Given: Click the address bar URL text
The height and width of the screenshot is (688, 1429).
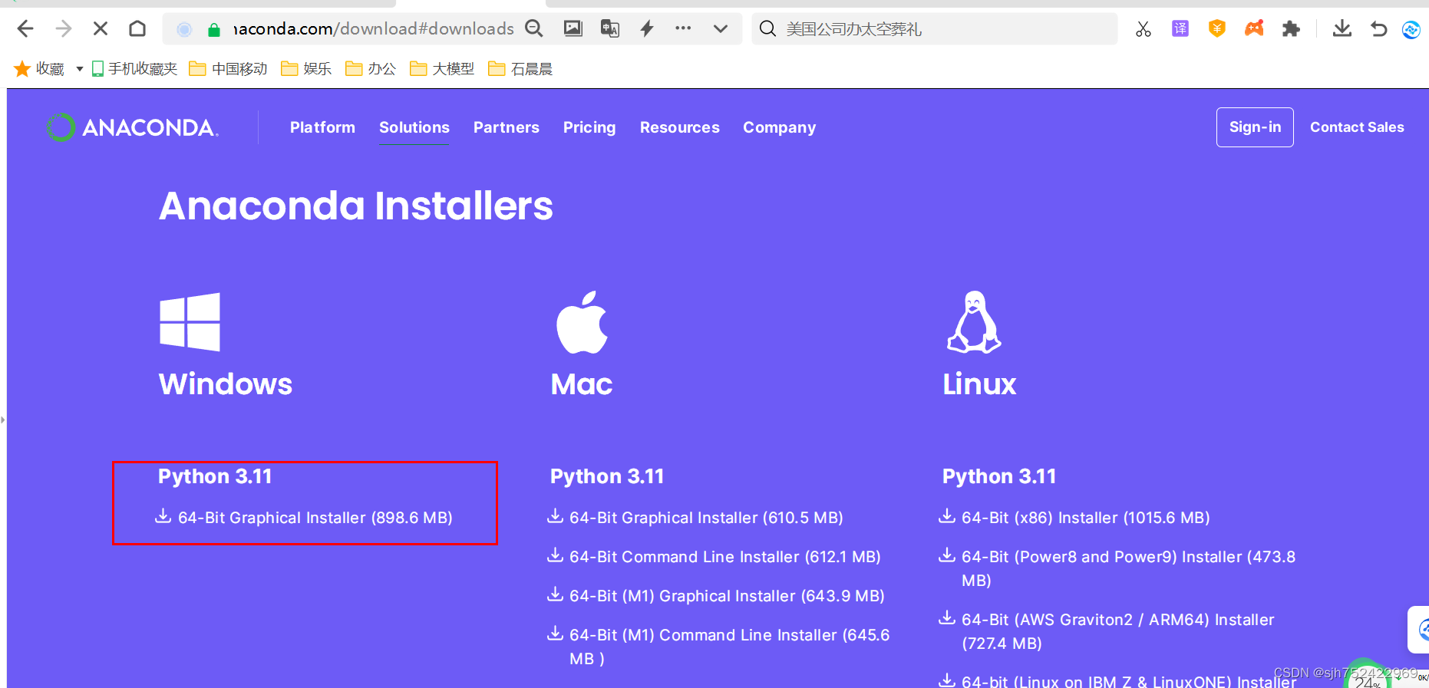Looking at the screenshot, I should 374,29.
